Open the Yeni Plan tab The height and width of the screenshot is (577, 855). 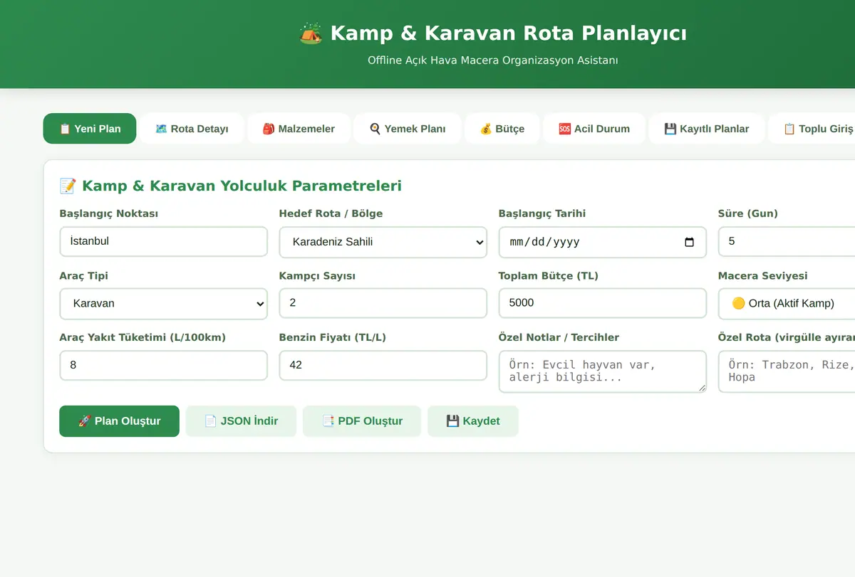90,129
